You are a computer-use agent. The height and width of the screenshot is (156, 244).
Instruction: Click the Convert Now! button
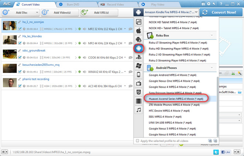coord(221,12)
